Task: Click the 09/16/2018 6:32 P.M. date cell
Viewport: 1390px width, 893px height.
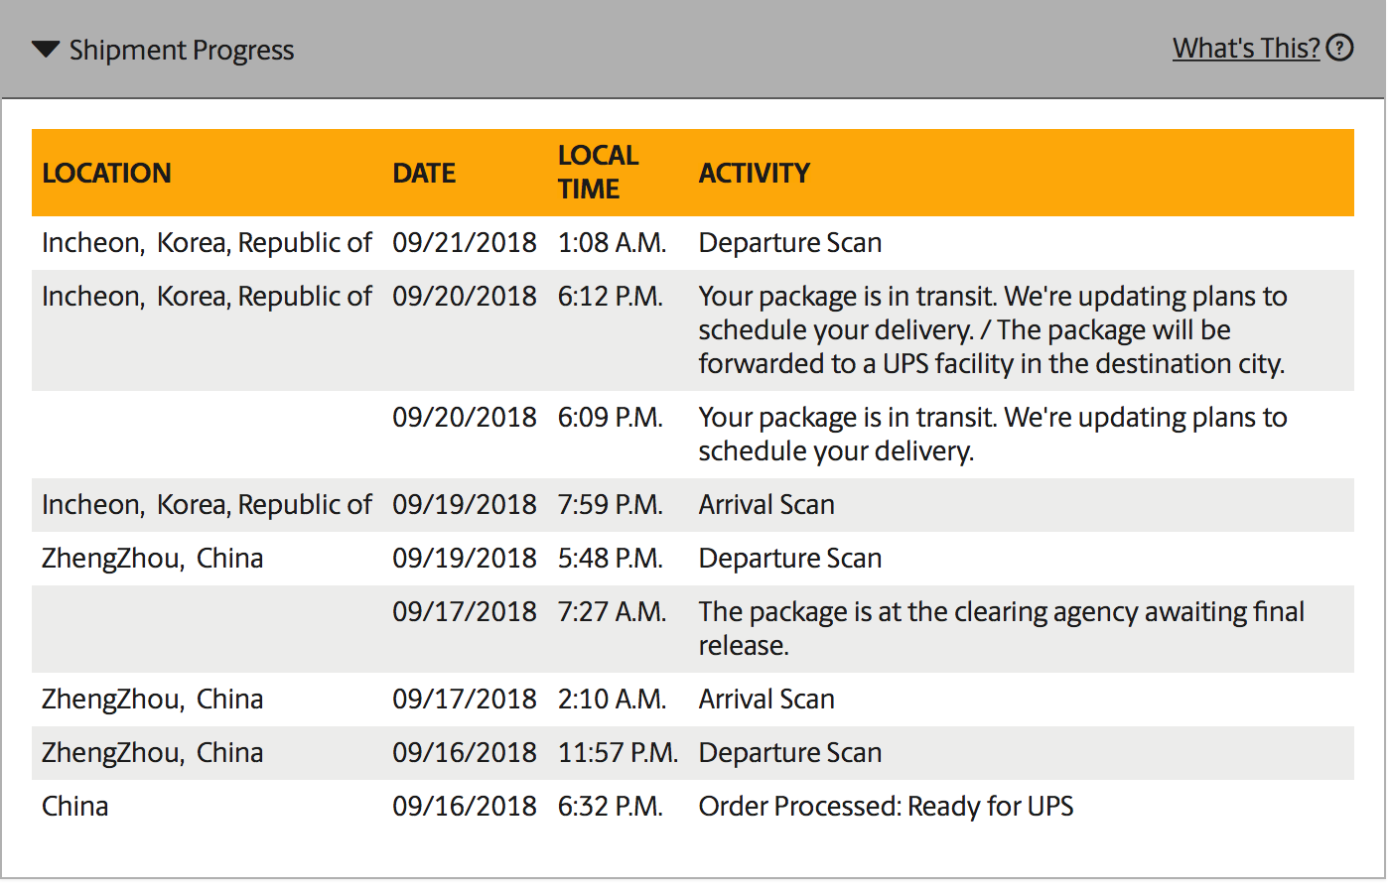Action: tap(465, 807)
